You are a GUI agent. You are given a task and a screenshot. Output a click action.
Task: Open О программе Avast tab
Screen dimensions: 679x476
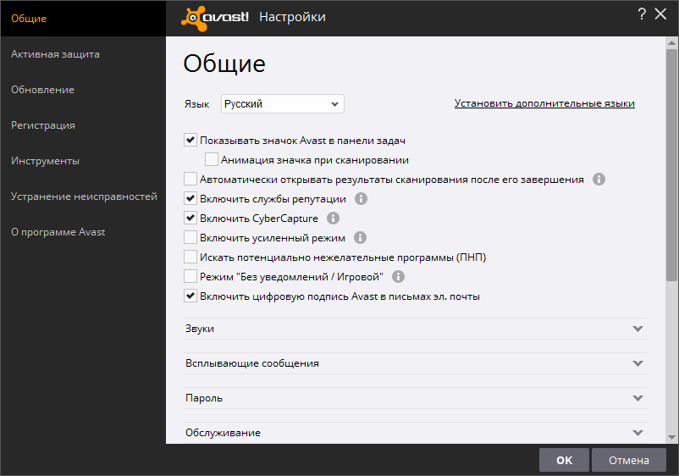pos(83,232)
